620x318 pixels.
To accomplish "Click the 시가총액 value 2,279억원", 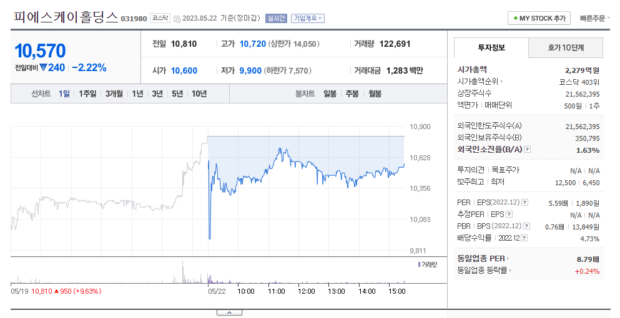I will (582, 70).
